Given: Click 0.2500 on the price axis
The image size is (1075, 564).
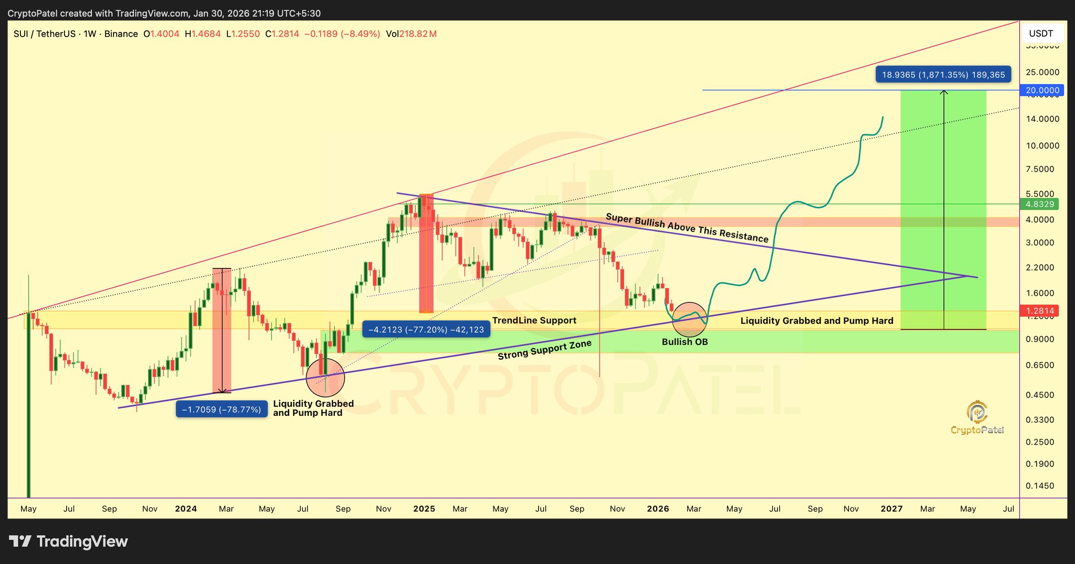Looking at the screenshot, I should point(1040,442).
